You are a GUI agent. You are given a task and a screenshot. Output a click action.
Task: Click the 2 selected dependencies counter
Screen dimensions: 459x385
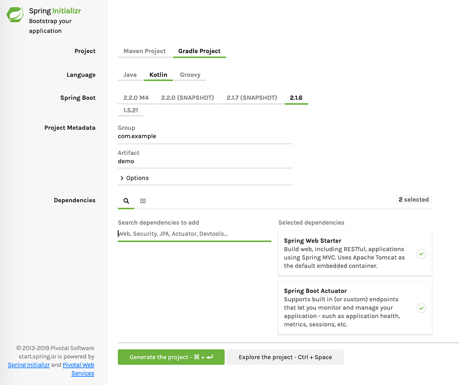413,199
